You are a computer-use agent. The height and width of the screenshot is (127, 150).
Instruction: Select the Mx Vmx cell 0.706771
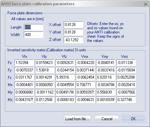coord(85,85)
